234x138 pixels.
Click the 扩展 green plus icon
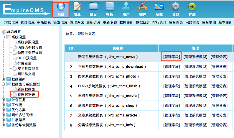(192, 7)
